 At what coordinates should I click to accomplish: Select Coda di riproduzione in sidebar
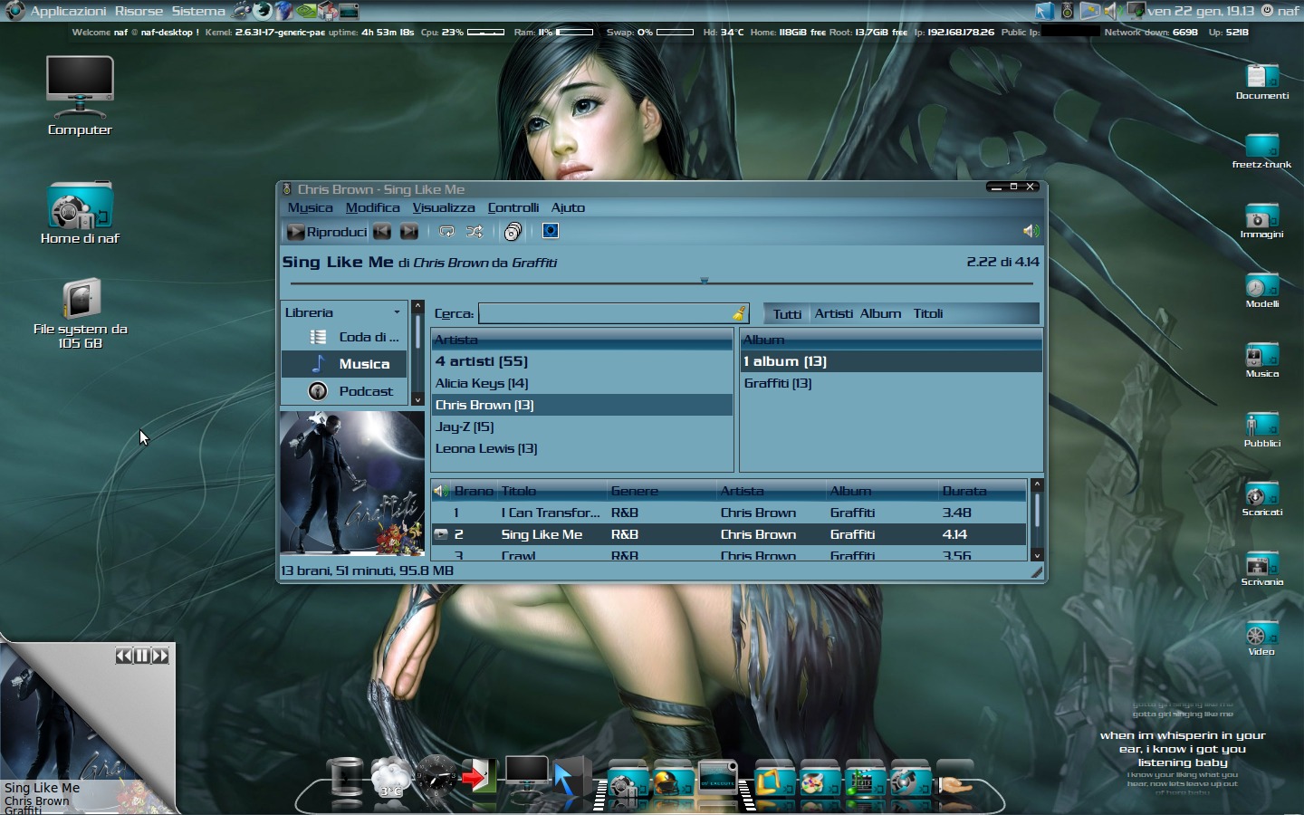[344, 337]
